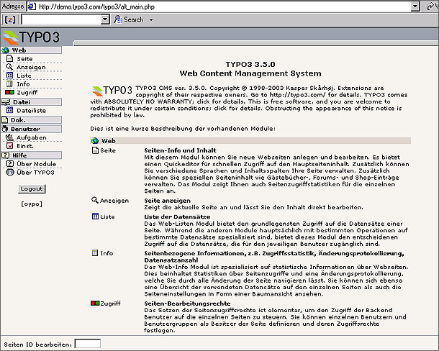Click the [z] toolbar icon

[10, 19]
